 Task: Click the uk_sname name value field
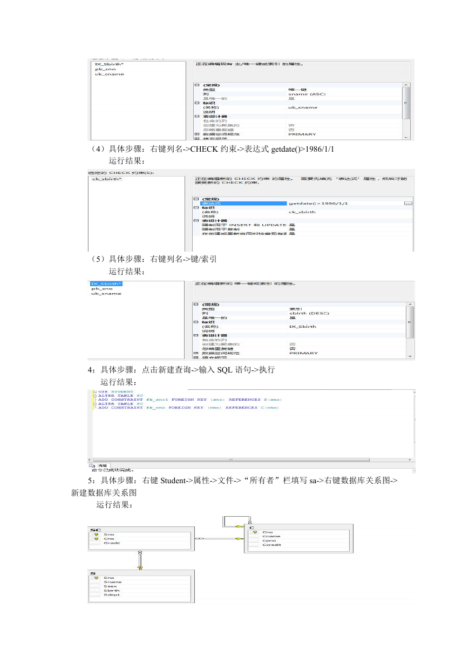tap(303, 107)
